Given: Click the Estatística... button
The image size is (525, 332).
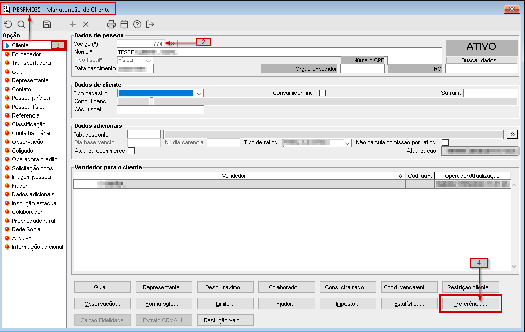Looking at the screenshot, I should tap(409, 304).
